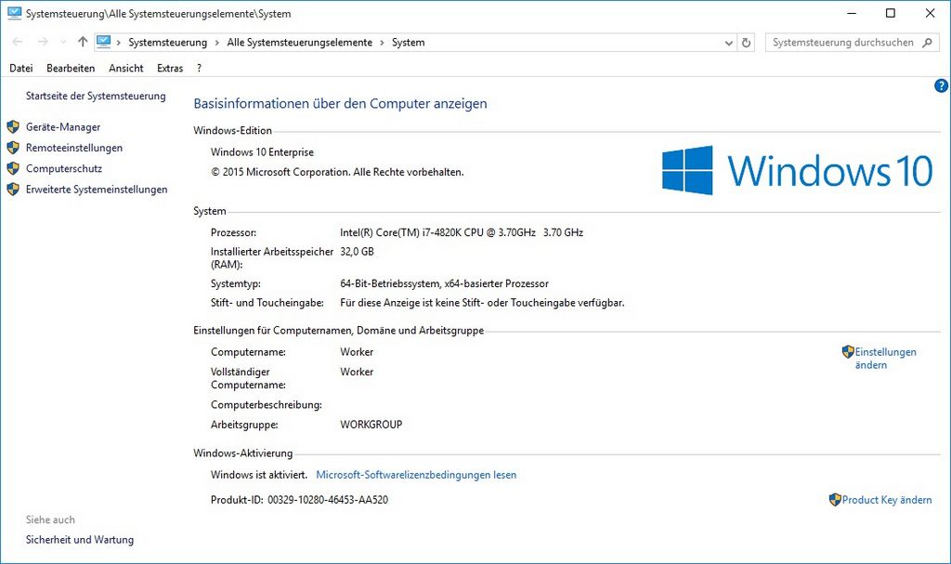Open recent locations dropdown next to forward arrow
The width and height of the screenshot is (951, 564).
pos(63,43)
